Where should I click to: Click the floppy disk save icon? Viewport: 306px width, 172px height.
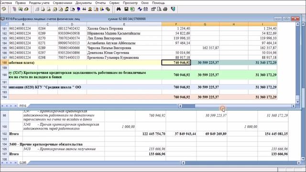[126, 9]
